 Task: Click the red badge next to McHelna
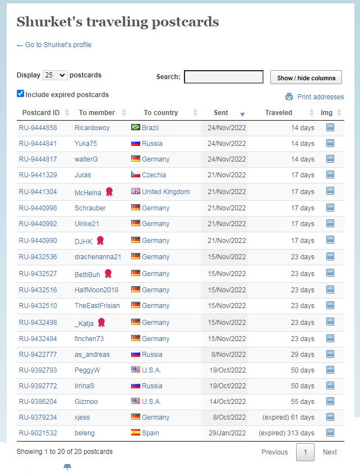[109, 192]
